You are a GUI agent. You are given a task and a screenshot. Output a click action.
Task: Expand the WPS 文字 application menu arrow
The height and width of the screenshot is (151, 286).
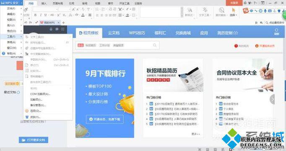[x=22, y=3]
